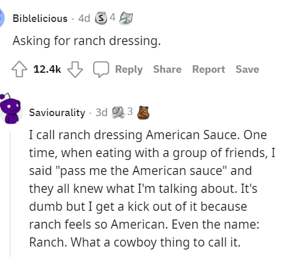Viewport: 289px width, 257px height.
Task: Report the Biblelicious comment
Action: tap(209, 69)
